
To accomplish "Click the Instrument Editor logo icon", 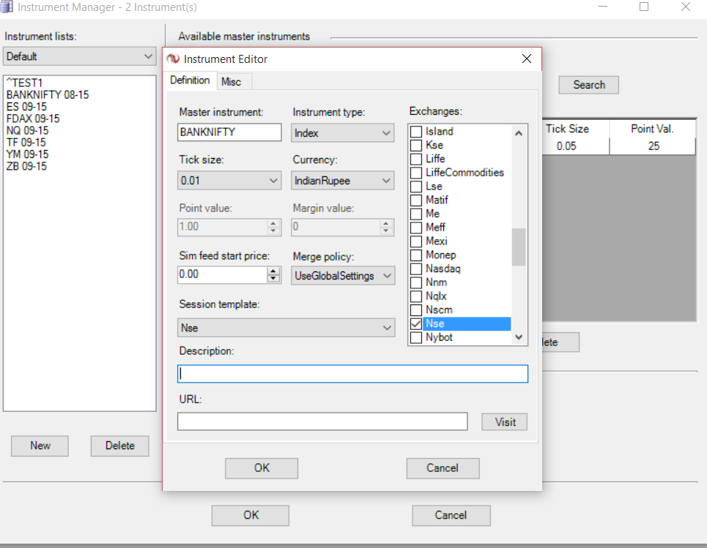I will pyautogui.click(x=173, y=59).
